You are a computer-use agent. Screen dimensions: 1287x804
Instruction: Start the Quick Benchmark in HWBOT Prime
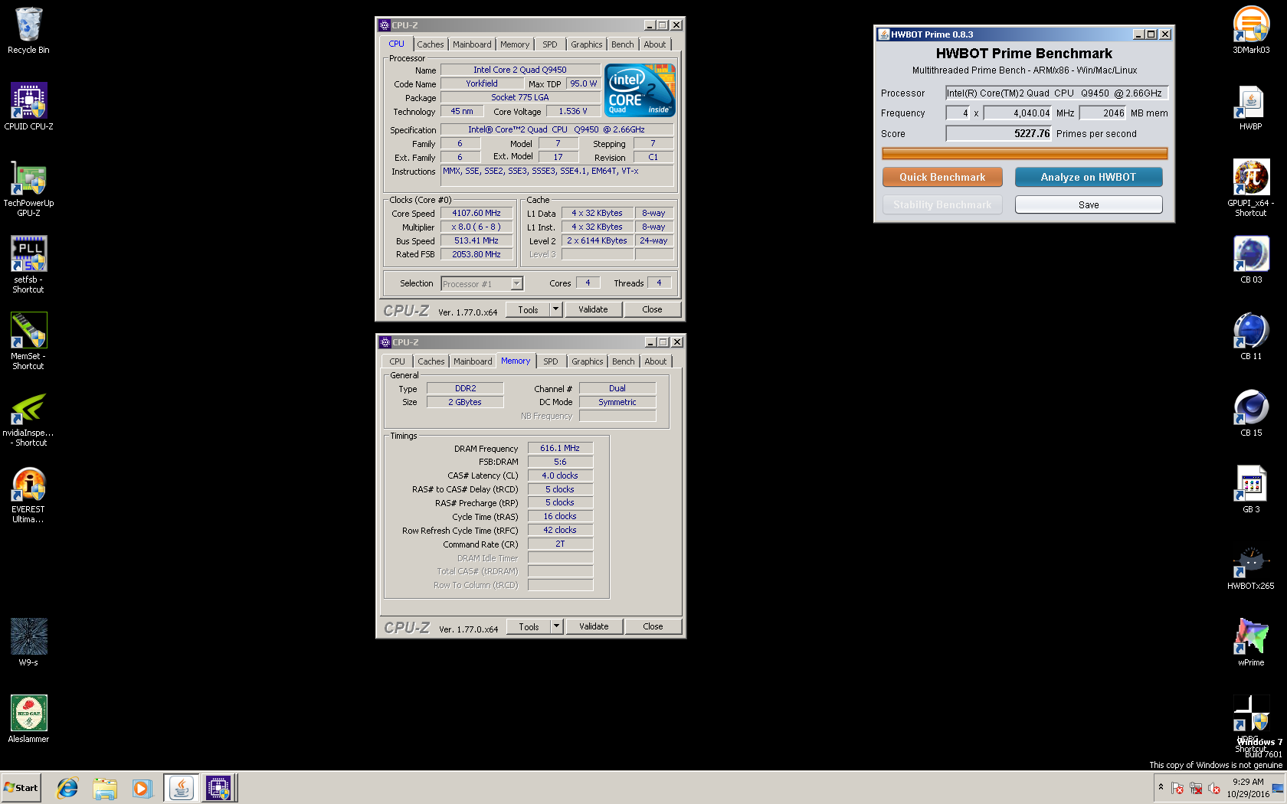(x=942, y=177)
